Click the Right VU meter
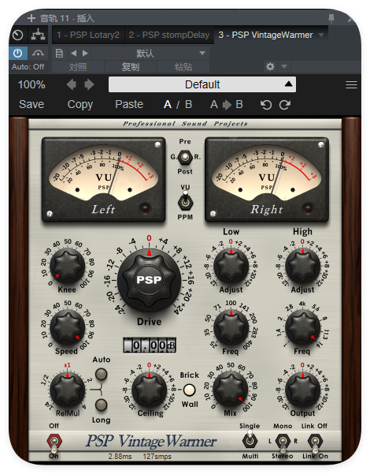Screen dimensions: 370x474 tap(267, 180)
